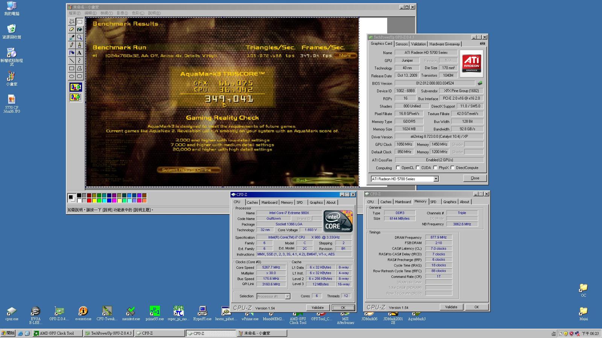Open the prime95.exe desktop shortcut

(155, 313)
